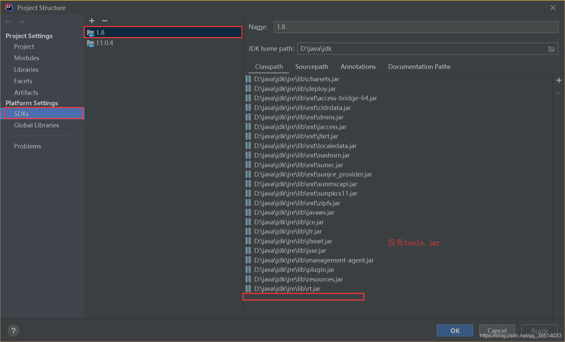Select the sunec.jar classpath entry

299,165
